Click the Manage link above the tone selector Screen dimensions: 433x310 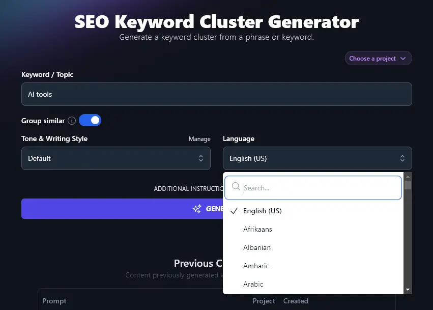coord(199,139)
